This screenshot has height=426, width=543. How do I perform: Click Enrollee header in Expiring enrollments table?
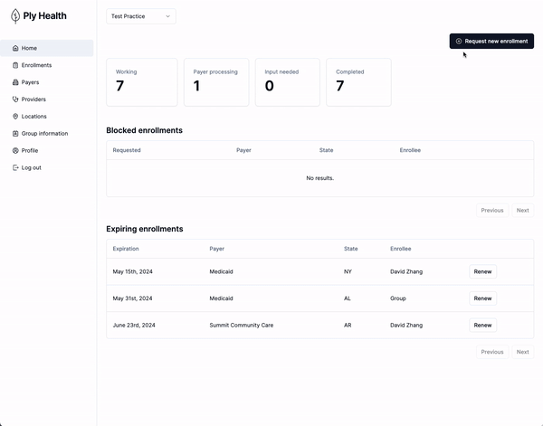pos(401,249)
